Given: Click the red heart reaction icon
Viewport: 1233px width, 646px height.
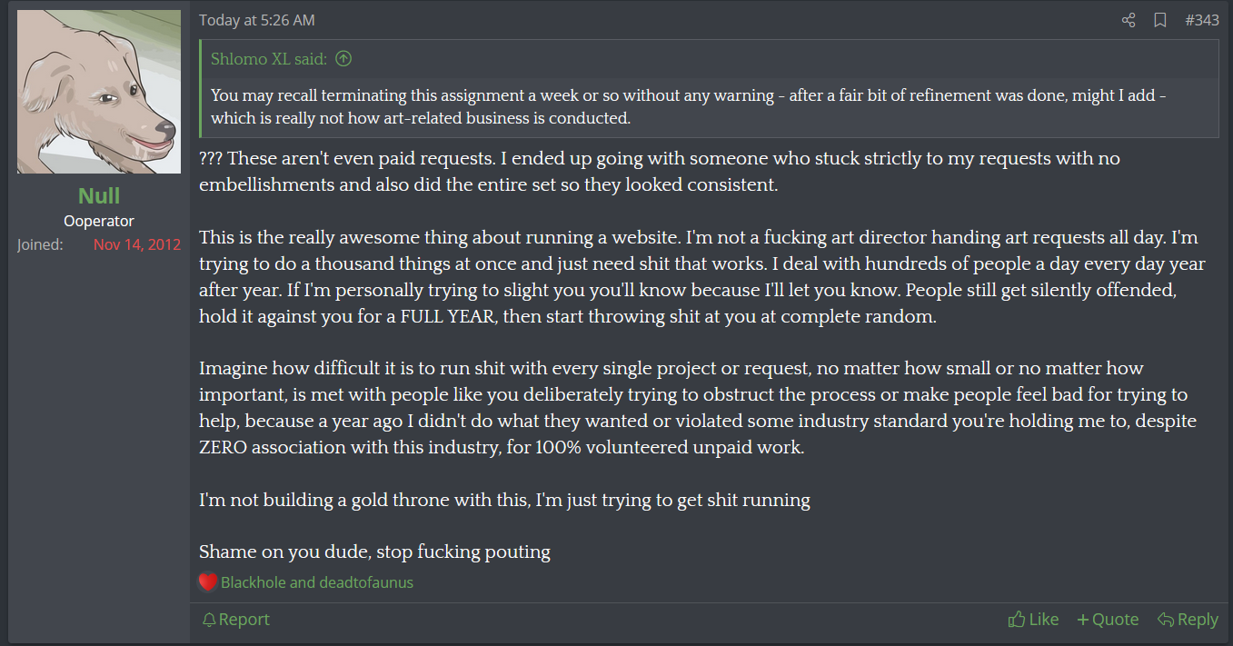Looking at the screenshot, I should pyautogui.click(x=208, y=582).
